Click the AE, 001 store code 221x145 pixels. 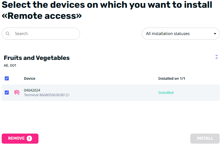(10, 66)
